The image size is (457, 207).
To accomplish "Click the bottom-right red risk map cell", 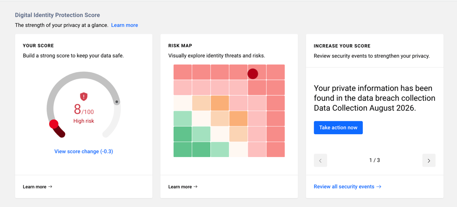I will 275,149.
